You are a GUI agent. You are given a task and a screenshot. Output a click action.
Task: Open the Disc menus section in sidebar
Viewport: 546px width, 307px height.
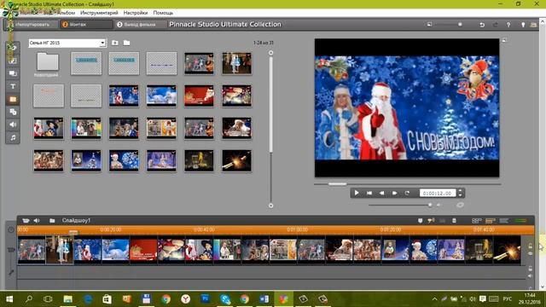pyautogui.click(x=13, y=112)
